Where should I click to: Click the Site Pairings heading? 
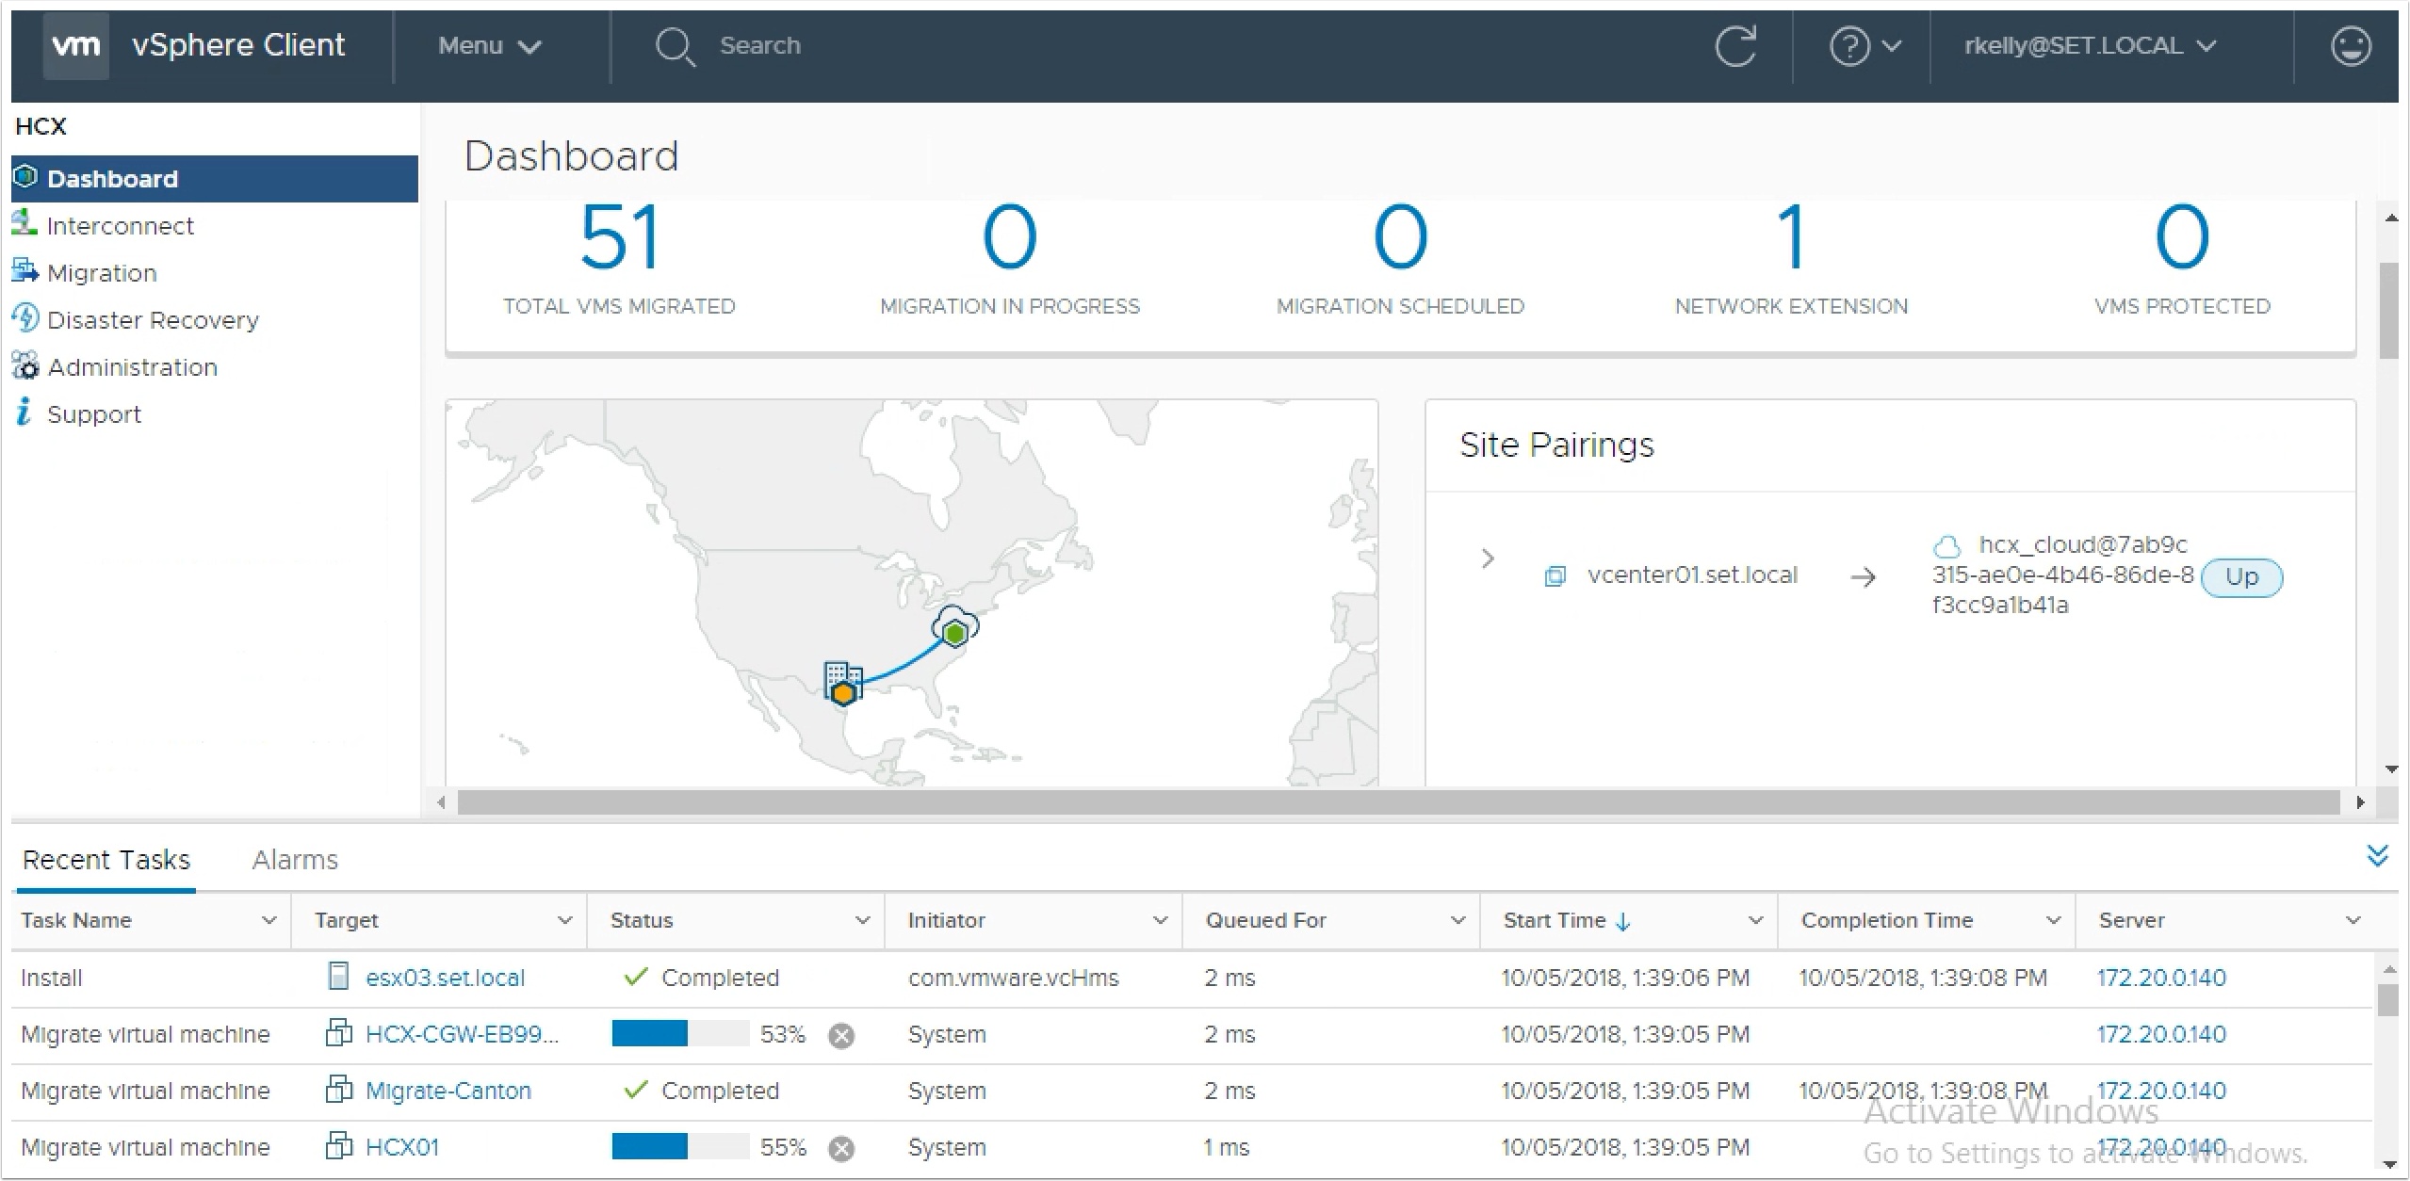pos(1556,445)
